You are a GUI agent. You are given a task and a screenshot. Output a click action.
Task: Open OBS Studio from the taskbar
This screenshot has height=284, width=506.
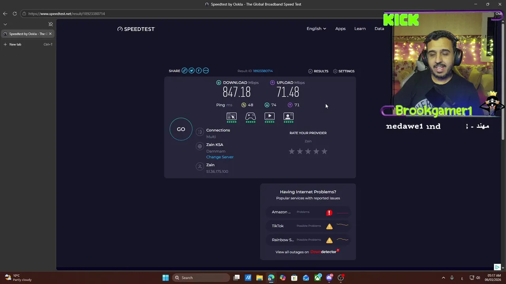(x=341, y=278)
